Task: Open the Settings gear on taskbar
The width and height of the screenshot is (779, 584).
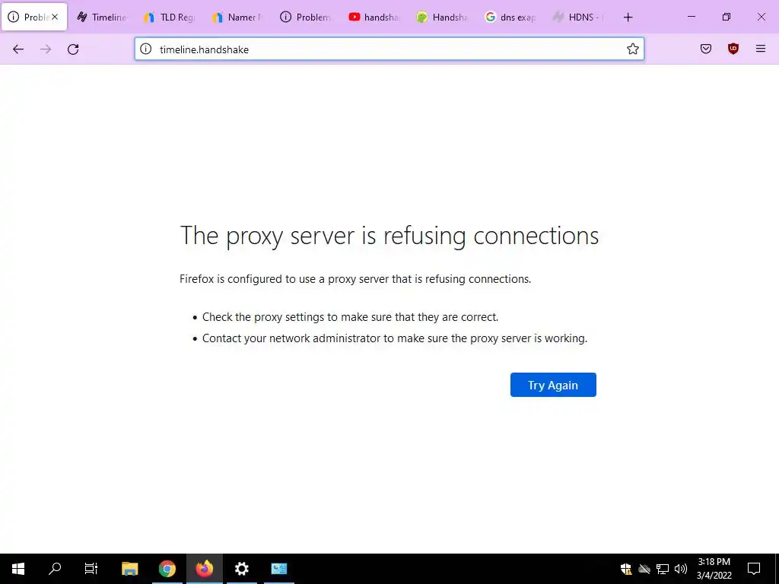Action: (x=241, y=569)
